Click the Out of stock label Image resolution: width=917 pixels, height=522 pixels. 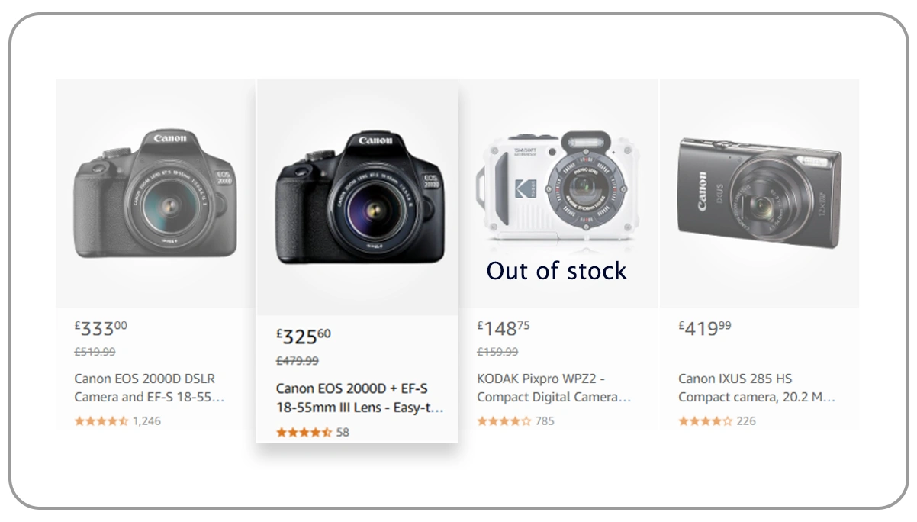[557, 271]
